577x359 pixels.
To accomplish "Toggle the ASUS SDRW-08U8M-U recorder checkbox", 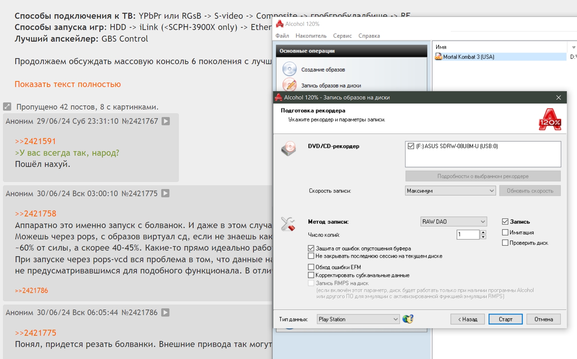I will 411,146.
